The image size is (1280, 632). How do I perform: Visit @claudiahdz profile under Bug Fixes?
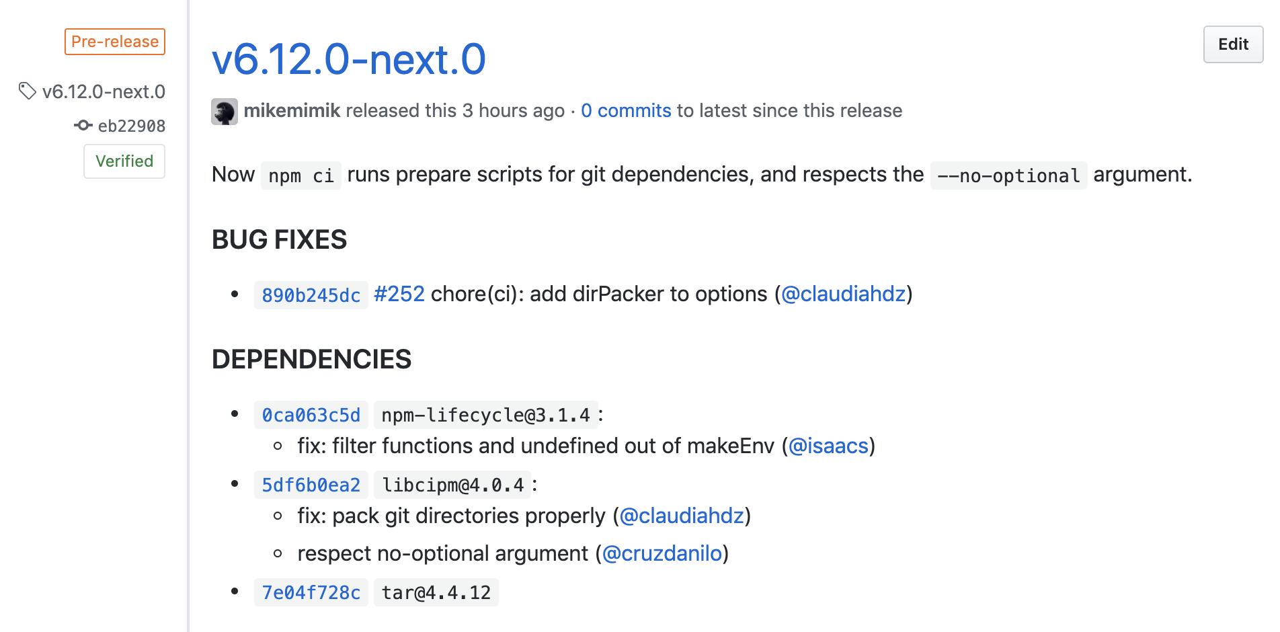[843, 294]
